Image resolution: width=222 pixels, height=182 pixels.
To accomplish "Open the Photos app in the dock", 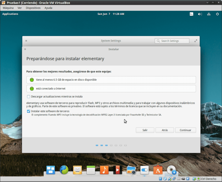I will (x=131, y=170).
